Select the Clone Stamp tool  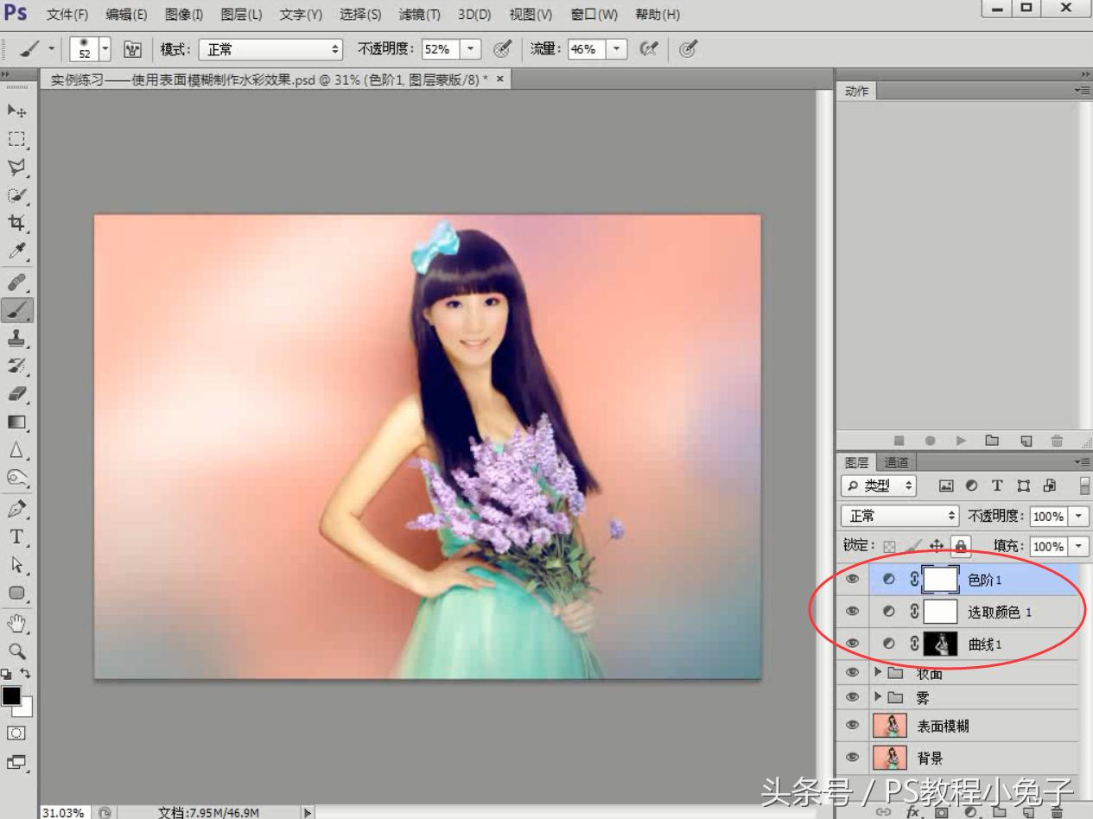[16, 338]
